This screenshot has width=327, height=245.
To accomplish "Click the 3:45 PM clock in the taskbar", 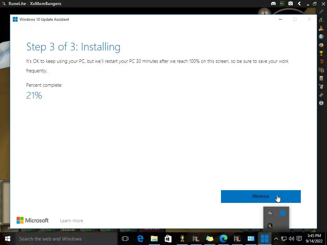I will click(314, 236).
